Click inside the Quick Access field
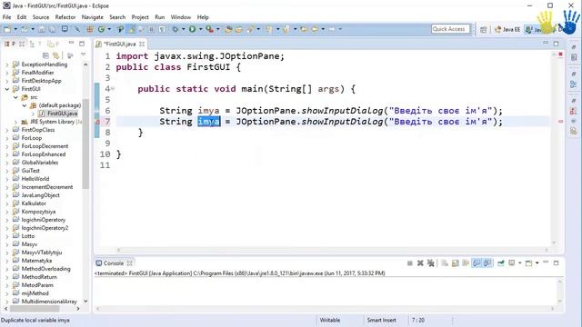This screenshot has height=327, width=582. click(451, 29)
